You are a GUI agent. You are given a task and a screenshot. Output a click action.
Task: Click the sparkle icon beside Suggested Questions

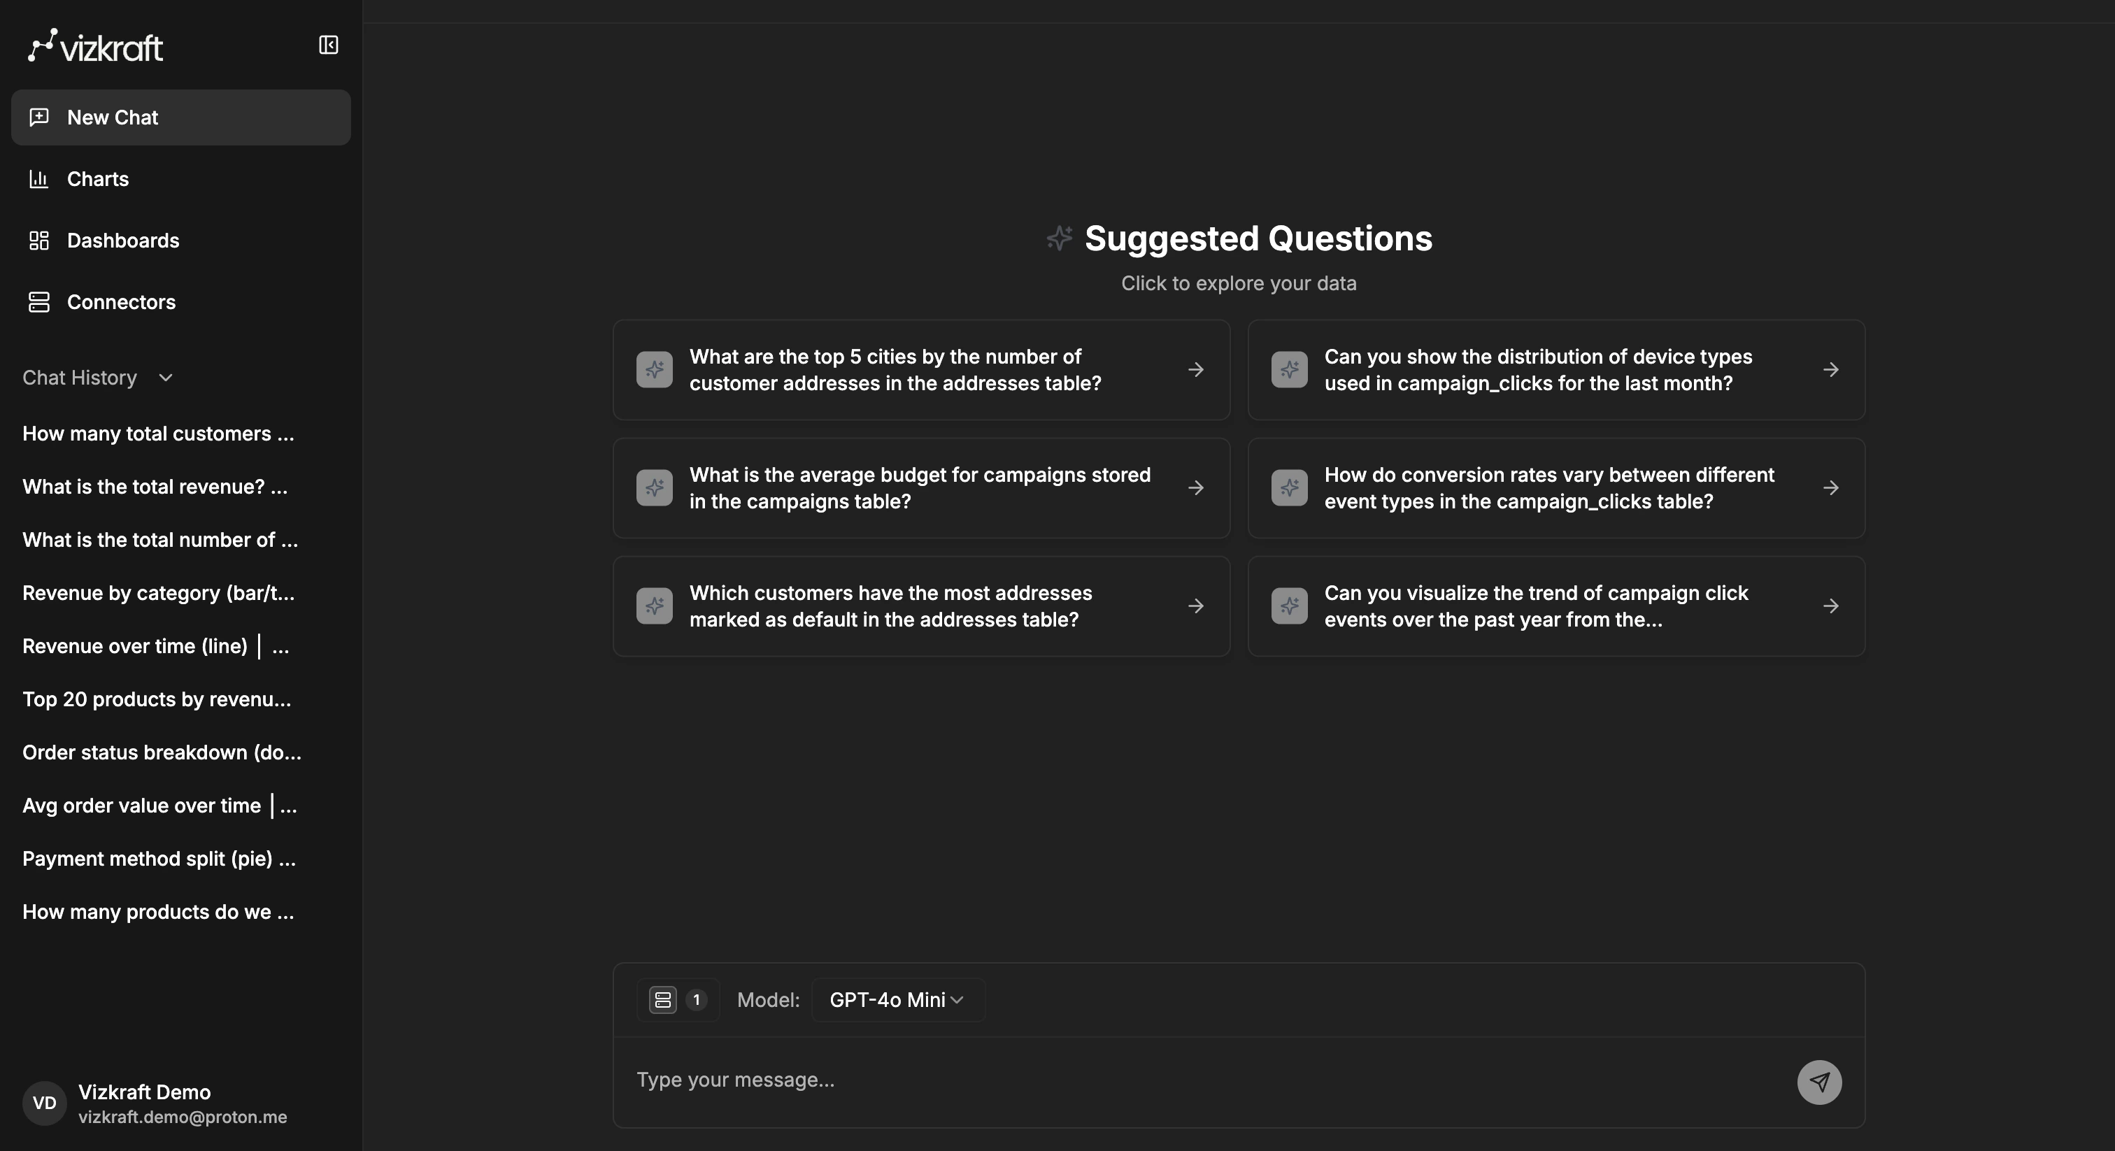(x=1058, y=238)
